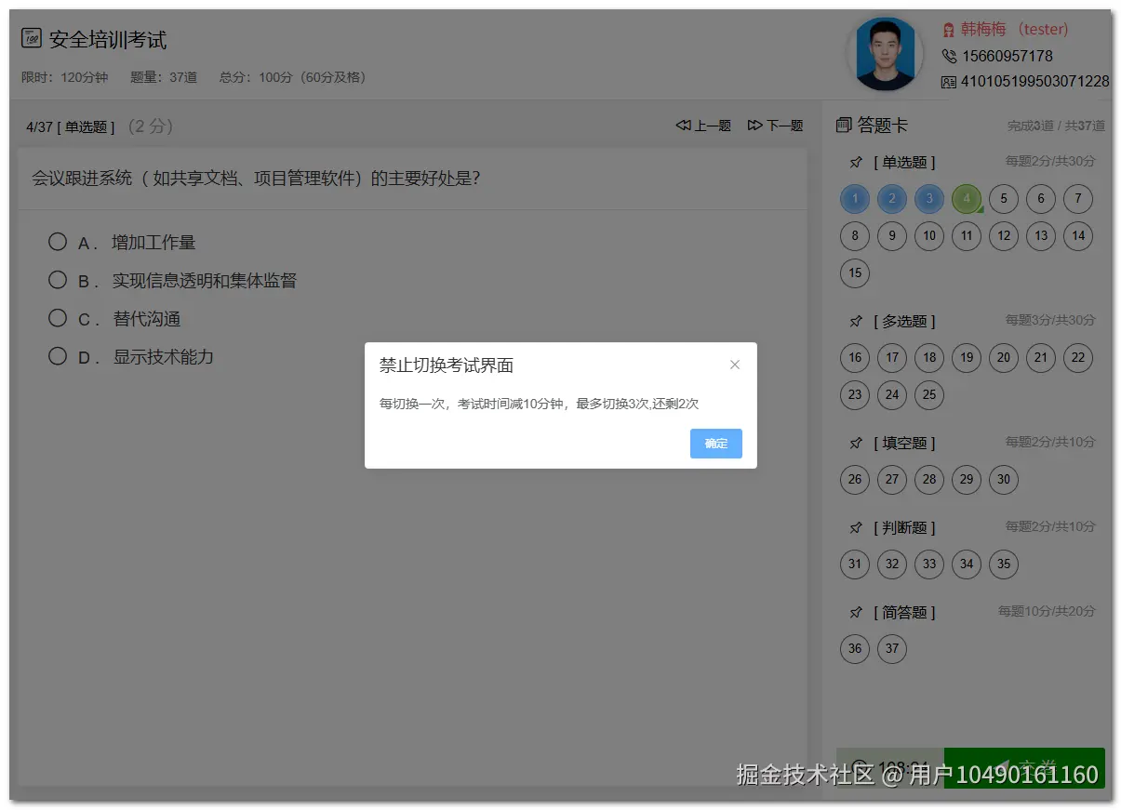Click the user profile photo
This screenshot has height=810, width=1121.
pos(885,54)
